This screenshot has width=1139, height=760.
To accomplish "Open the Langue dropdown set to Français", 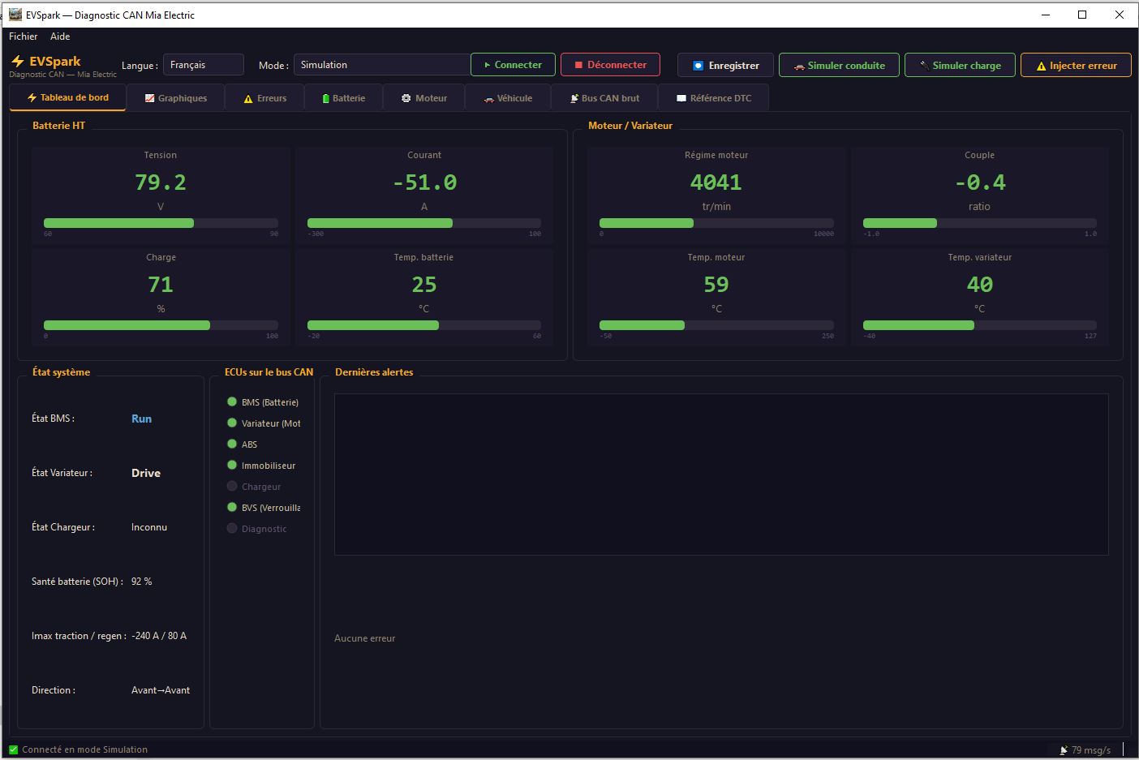I will (x=203, y=65).
